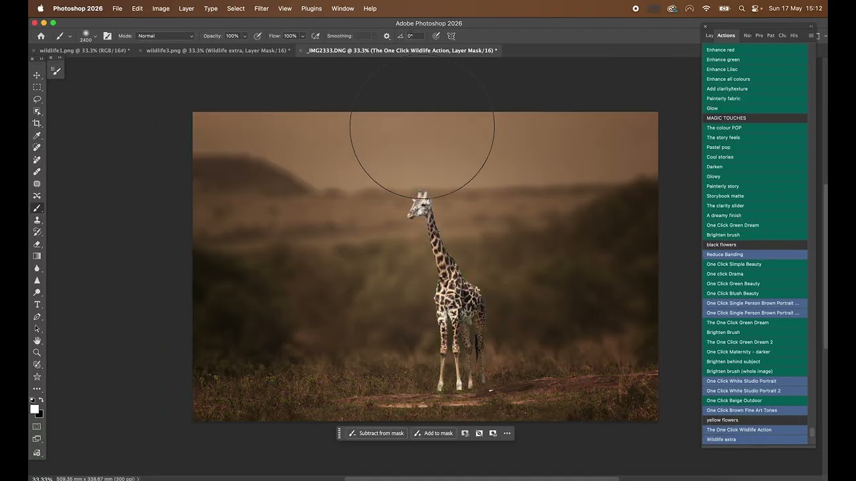Click the Add to mask button
This screenshot has width=856, height=481.
coord(433,433)
